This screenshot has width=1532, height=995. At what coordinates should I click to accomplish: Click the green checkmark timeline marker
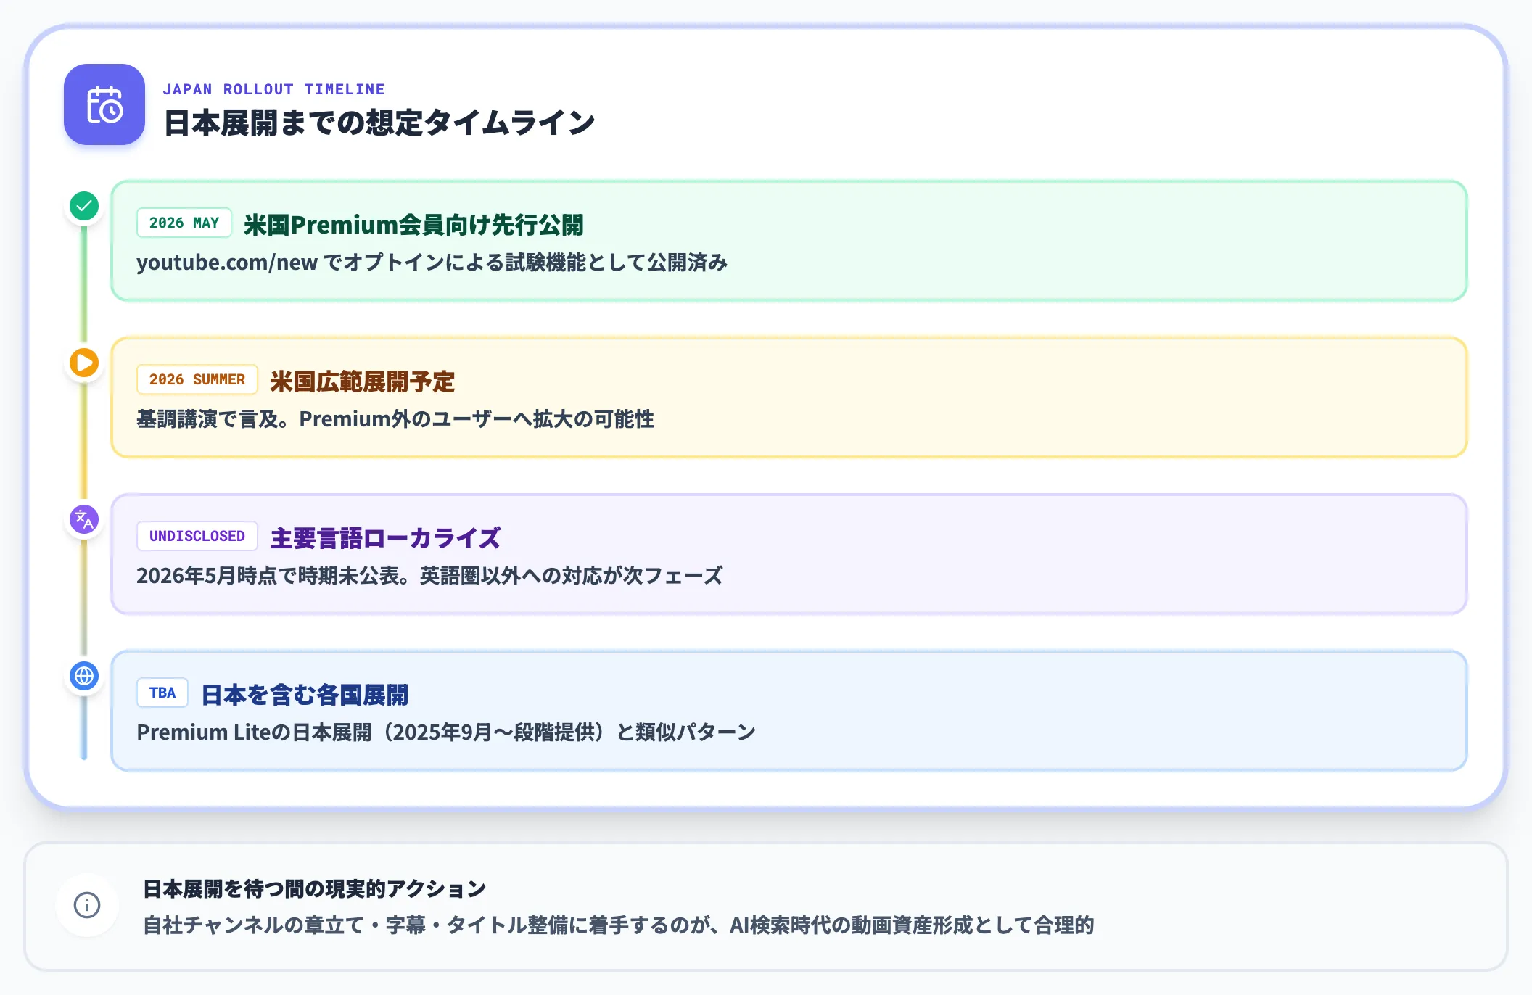click(84, 206)
